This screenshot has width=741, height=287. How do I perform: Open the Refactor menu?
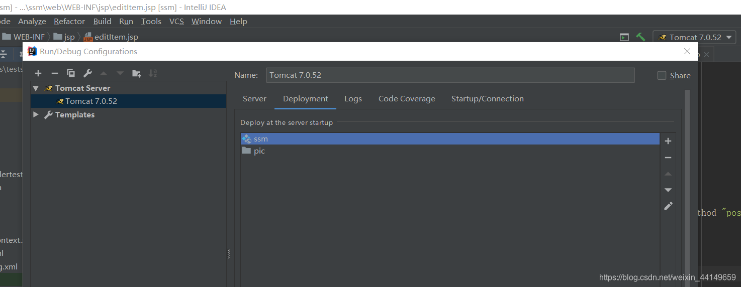point(69,21)
